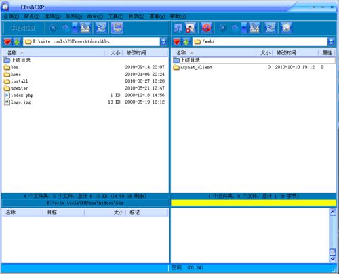This screenshot has width=339, height=274.
Task: Click the heart bookmark icon in local pane
Action: (7, 42)
